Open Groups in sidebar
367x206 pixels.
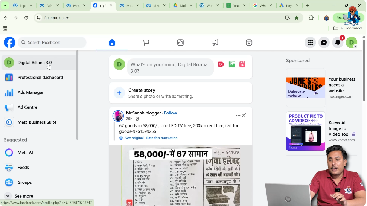pyautogui.click(x=39, y=182)
